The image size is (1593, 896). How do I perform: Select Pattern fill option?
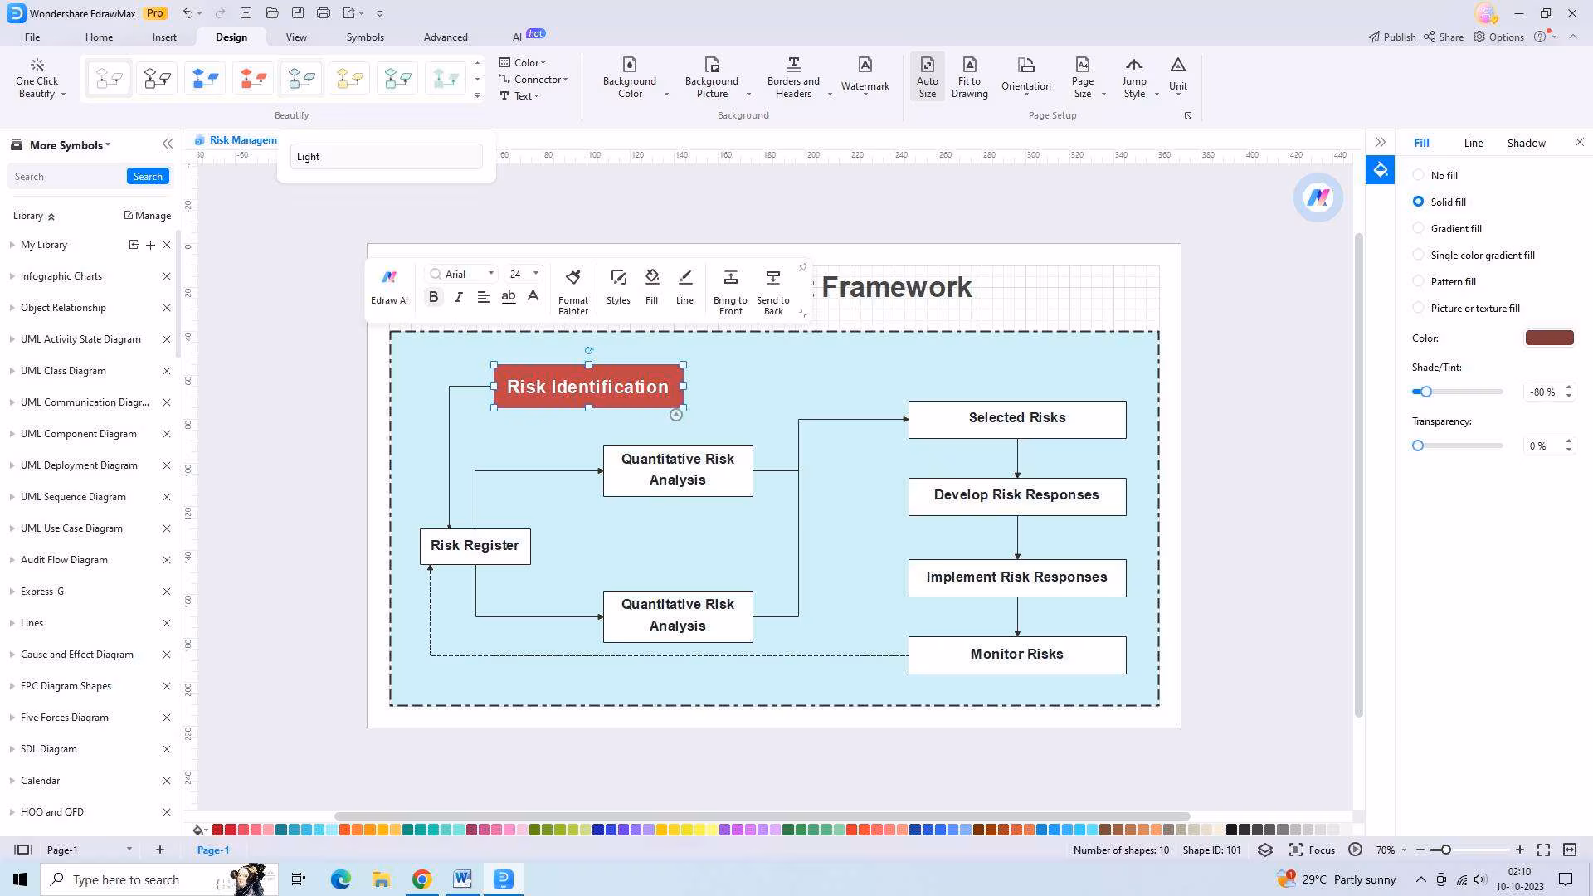click(x=1419, y=281)
